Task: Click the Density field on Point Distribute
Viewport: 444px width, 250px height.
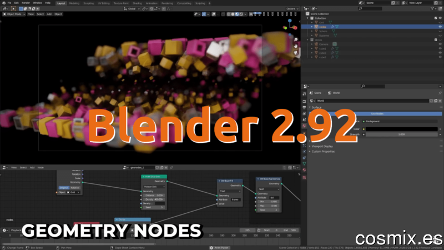Action: [154, 199]
